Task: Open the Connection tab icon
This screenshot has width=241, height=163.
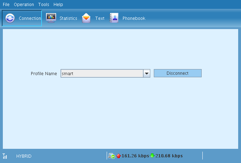Action: pos(10,18)
